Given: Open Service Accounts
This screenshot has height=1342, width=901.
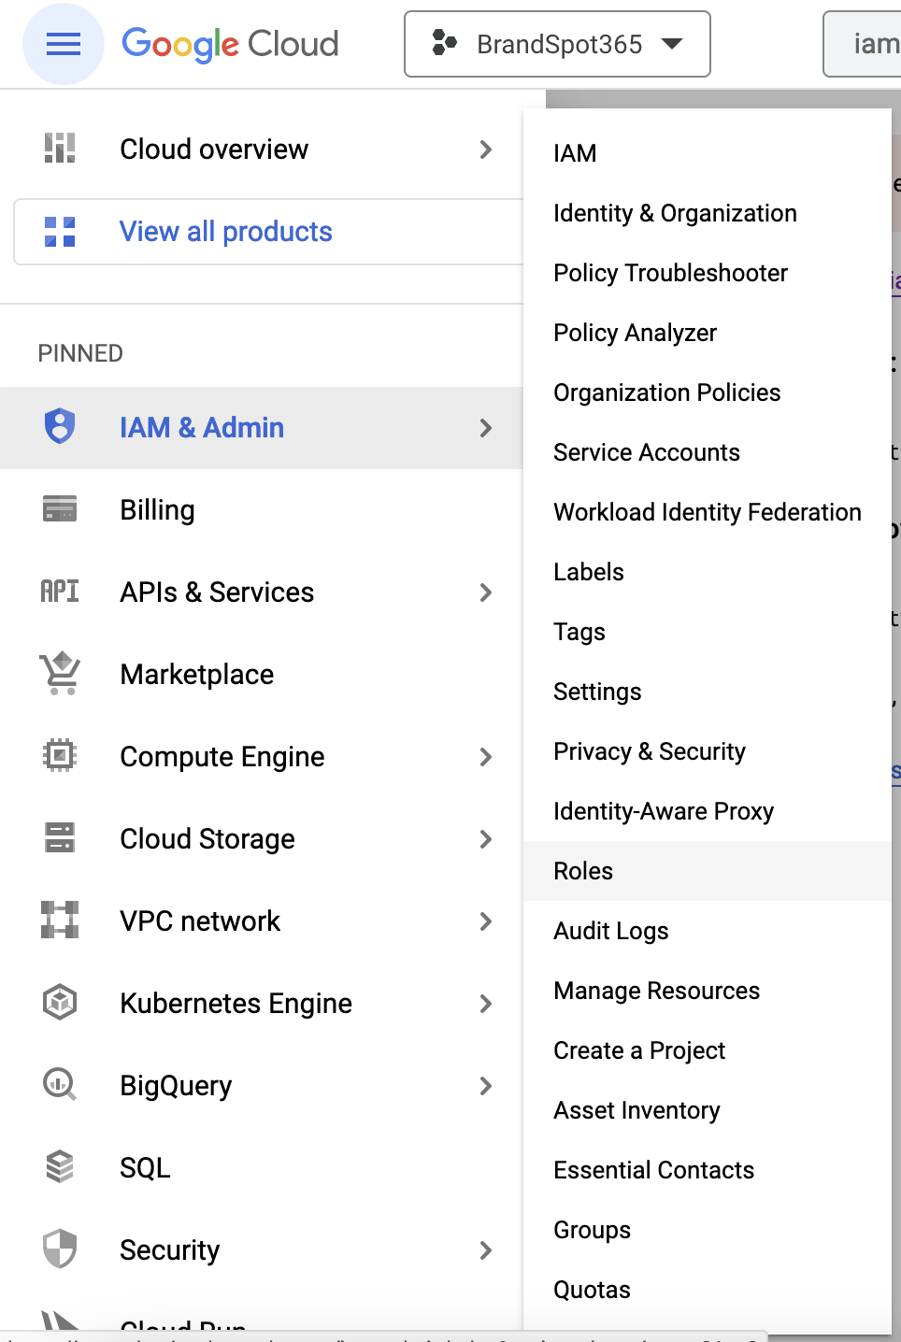Looking at the screenshot, I should point(707,452).
